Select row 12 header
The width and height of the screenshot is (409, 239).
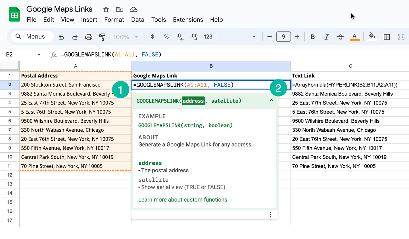click(x=10, y=175)
